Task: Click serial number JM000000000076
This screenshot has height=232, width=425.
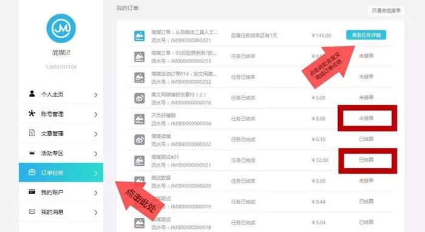Action: click(191, 103)
